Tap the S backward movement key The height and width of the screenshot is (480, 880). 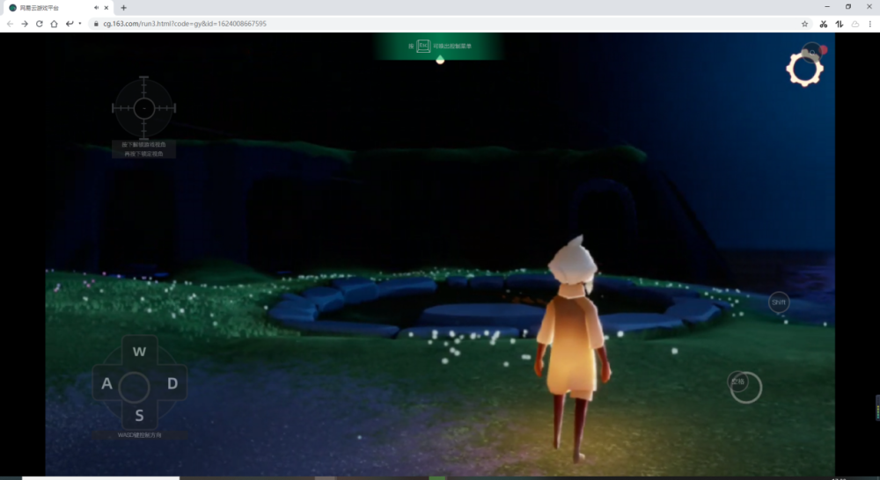[139, 416]
